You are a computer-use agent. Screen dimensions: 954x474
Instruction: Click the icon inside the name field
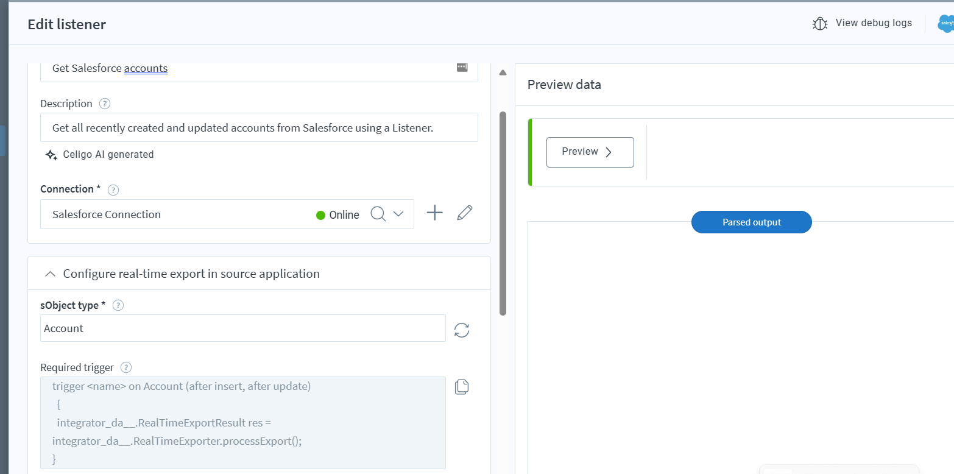pyautogui.click(x=462, y=68)
